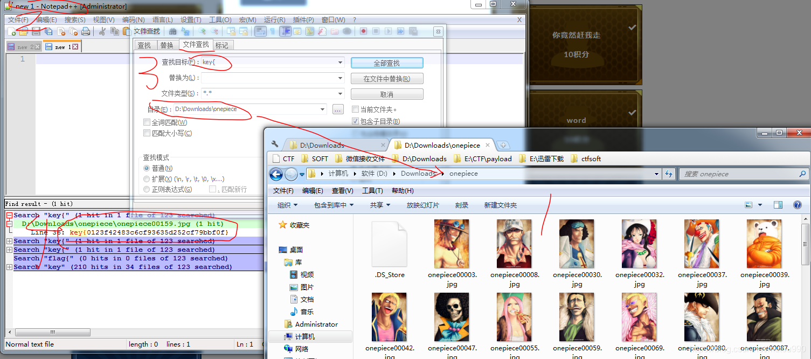Image resolution: width=811 pixels, height=359 pixels.
Task: Open the E:\CTF\payload bookmark folder
Action: (483, 158)
